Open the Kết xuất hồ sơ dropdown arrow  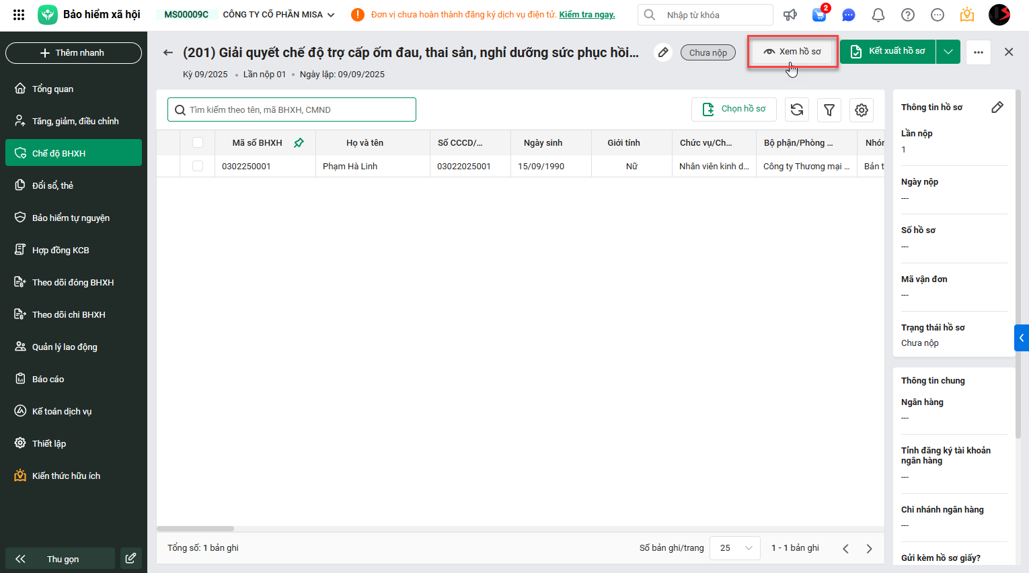pyautogui.click(x=948, y=52)
